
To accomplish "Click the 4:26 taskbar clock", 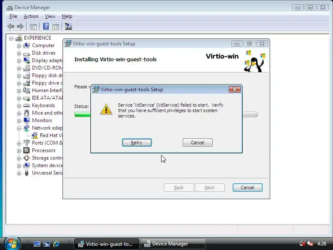I will (322, 244).
